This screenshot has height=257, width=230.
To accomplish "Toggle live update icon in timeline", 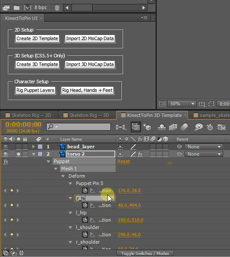I will click(135, 127).
